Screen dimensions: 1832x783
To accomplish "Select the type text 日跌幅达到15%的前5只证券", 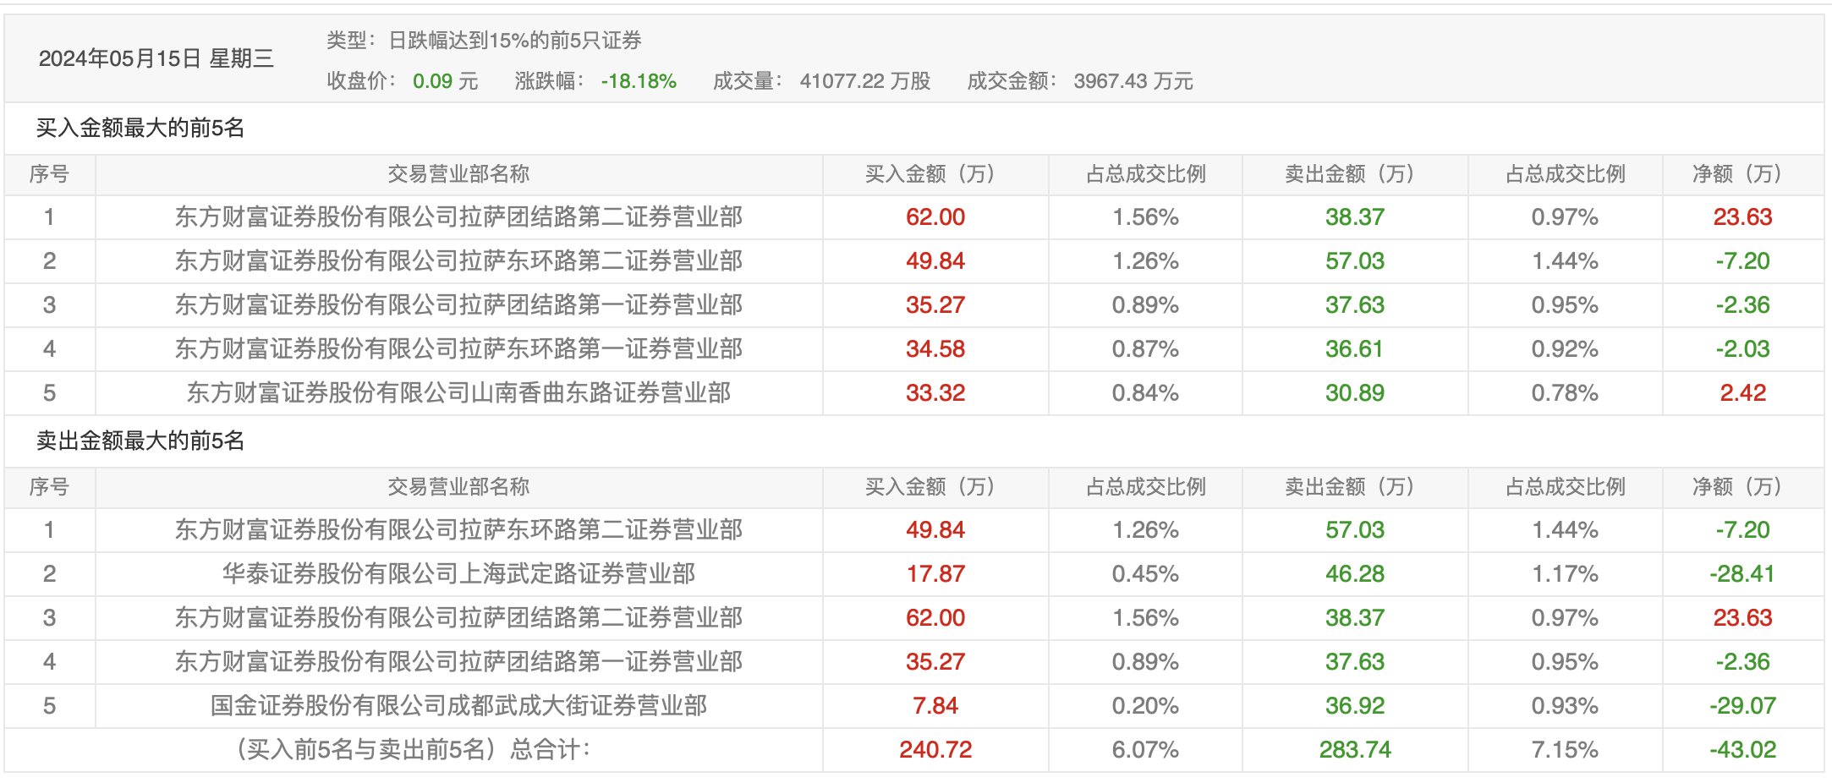I will [514, 40].
